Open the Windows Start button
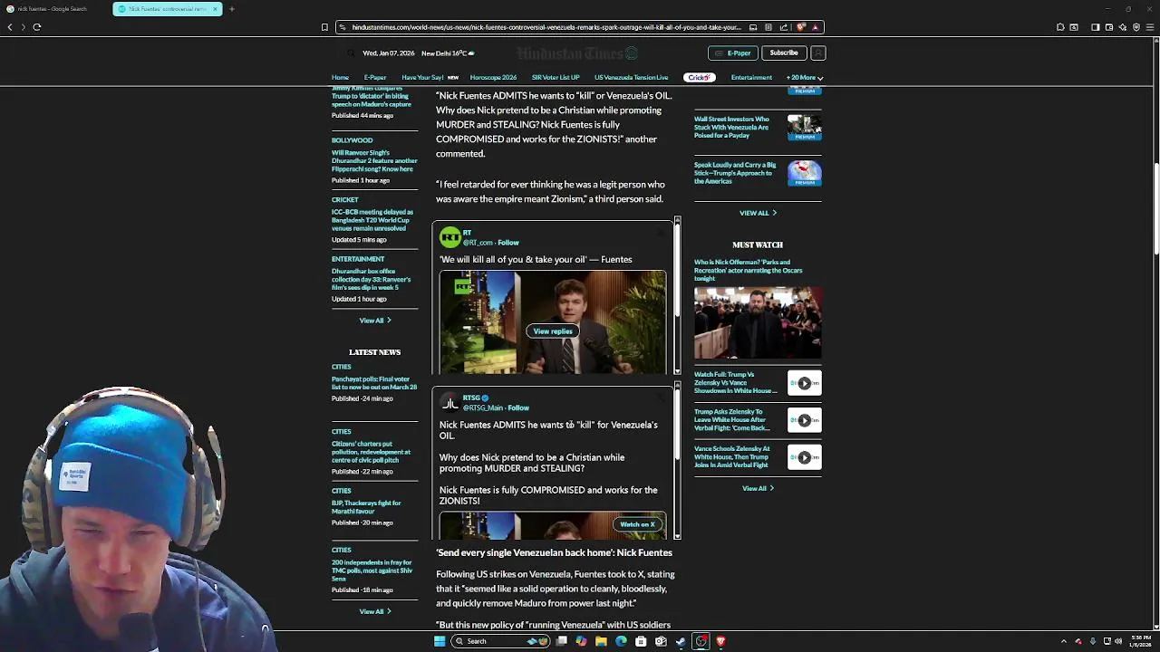This screenshot has width=1160, height=652. [x=440, y=641]
